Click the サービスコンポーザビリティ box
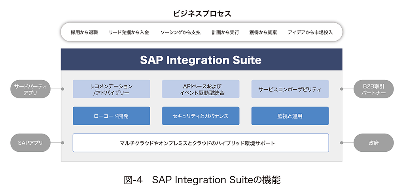Viewport: 405px width, 192px height. 290,89
